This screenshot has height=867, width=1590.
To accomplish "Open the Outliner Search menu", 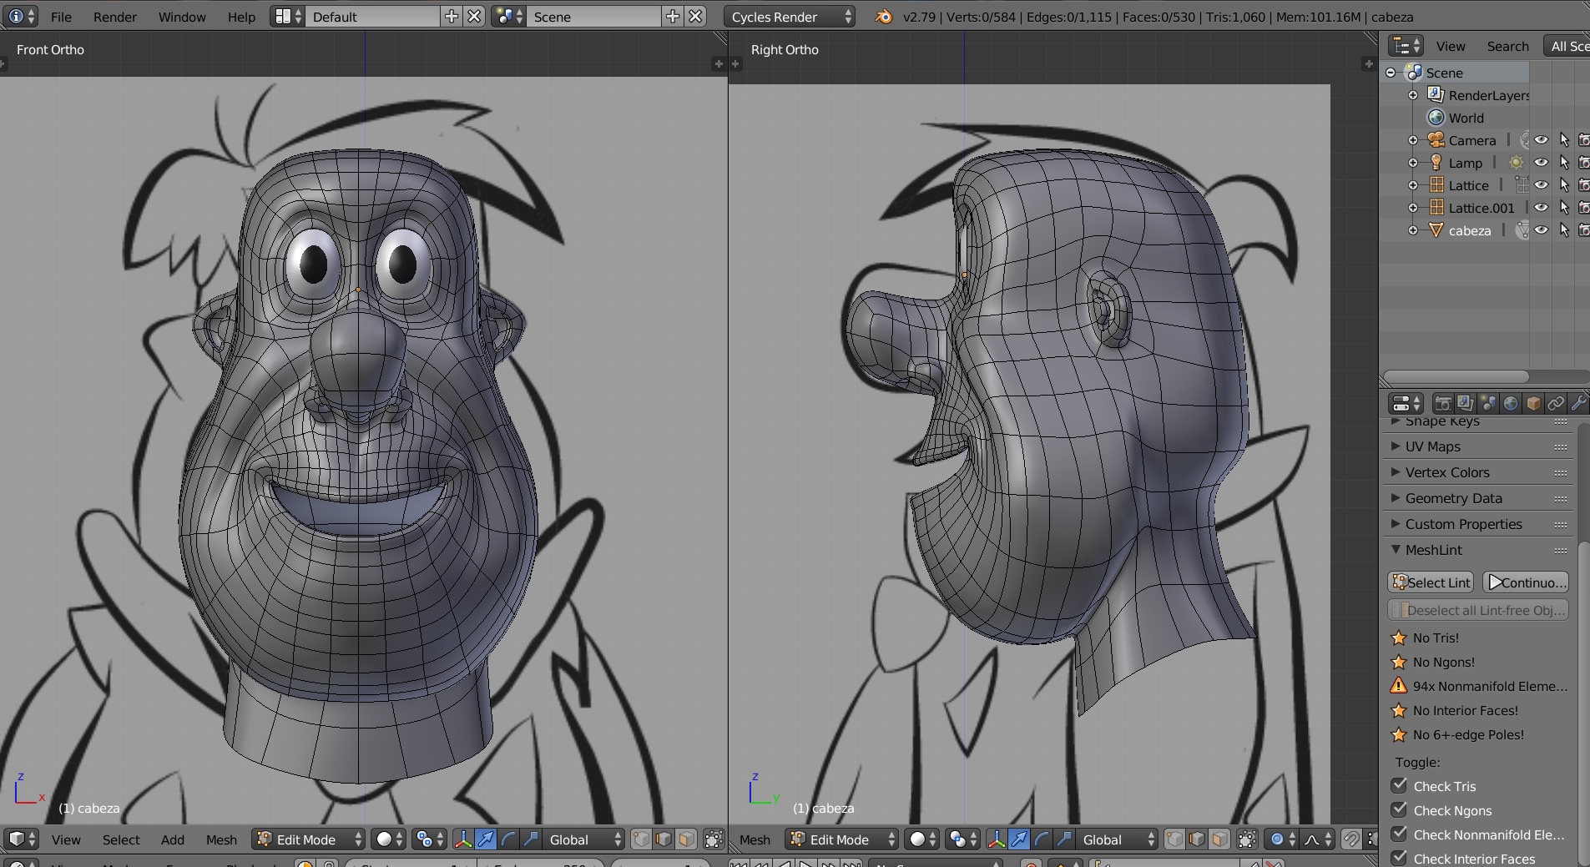I will click(x=1507, y=46).
